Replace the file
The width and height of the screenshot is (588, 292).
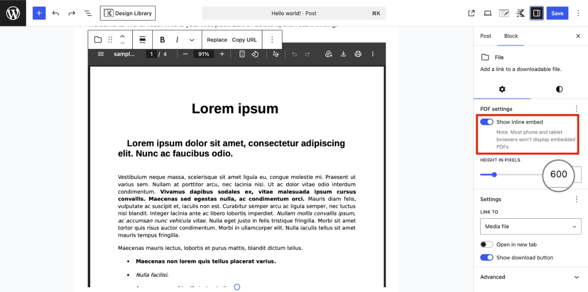[x=217, y=40]
